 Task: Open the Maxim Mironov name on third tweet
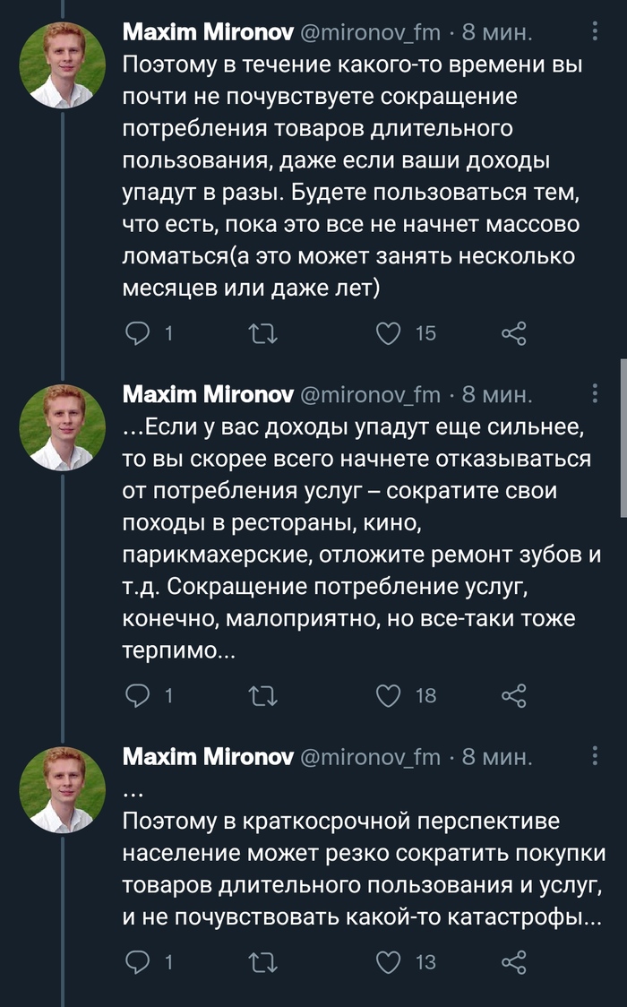point(208,756)
